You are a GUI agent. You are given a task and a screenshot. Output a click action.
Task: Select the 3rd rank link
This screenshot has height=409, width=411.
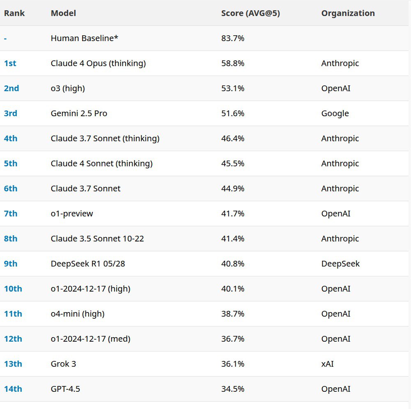click(x=11, y=113)
